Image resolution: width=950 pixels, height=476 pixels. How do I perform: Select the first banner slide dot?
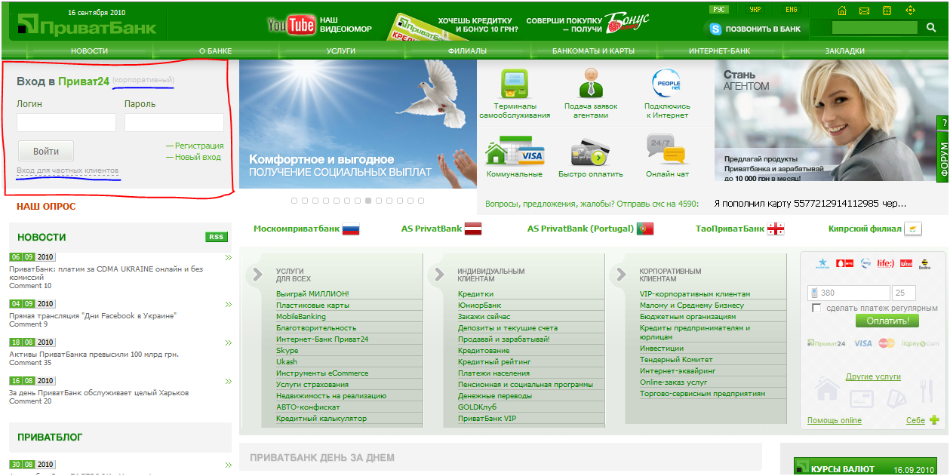pos(294,201)
